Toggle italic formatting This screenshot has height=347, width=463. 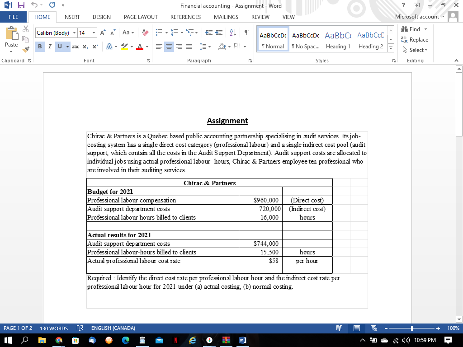point(49,47)
